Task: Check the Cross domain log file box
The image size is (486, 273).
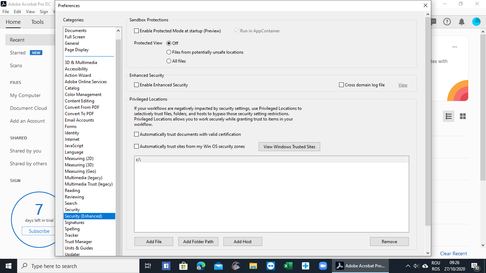Action: pos(342,85)
